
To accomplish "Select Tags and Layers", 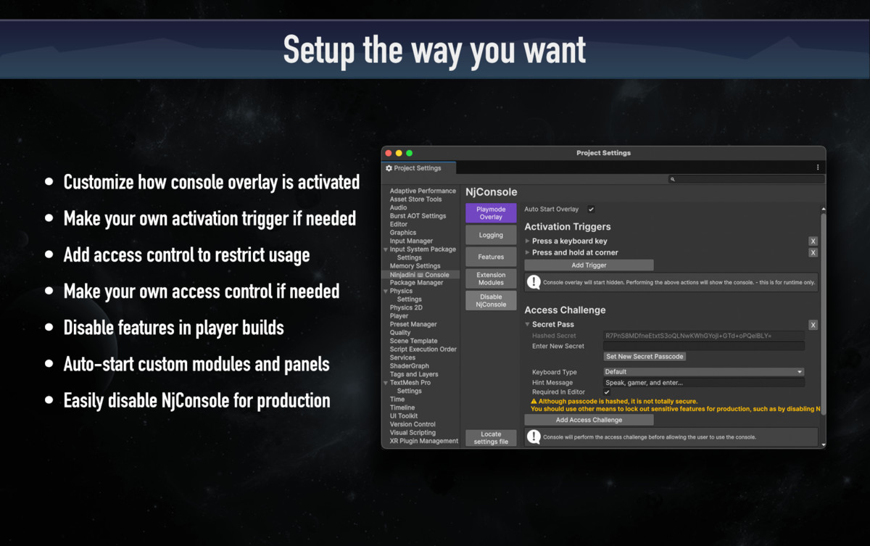I will [414, 375].
